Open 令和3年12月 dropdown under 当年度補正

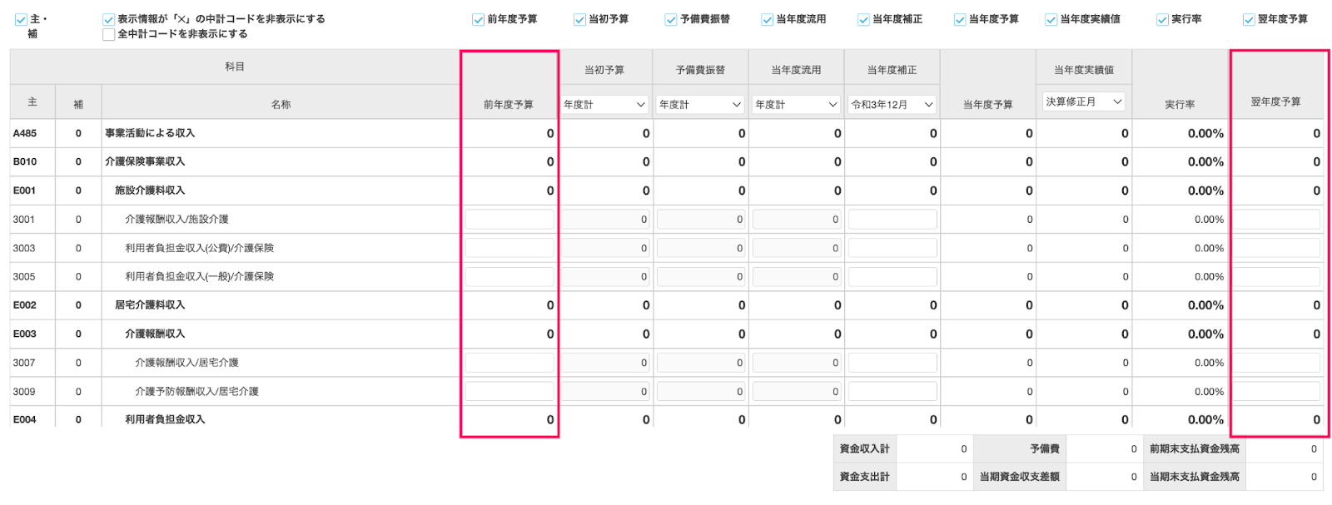pos(892,104)
